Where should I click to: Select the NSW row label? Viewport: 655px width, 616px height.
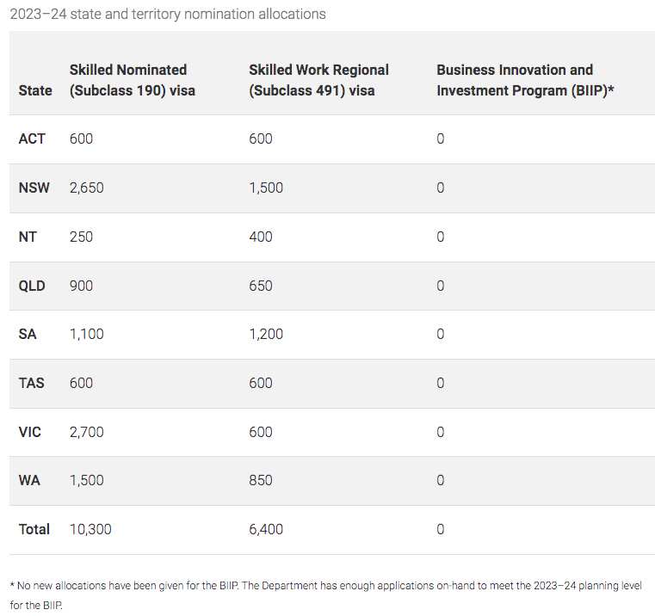(x=34, y=188)
